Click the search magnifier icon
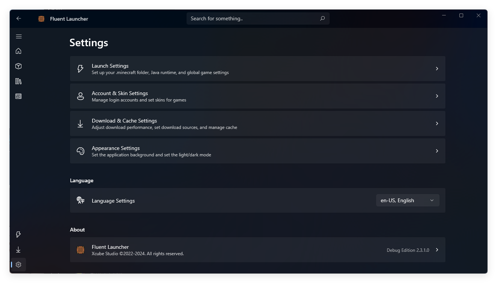This screenshot has width=497, height=283. tap(322, 18)
